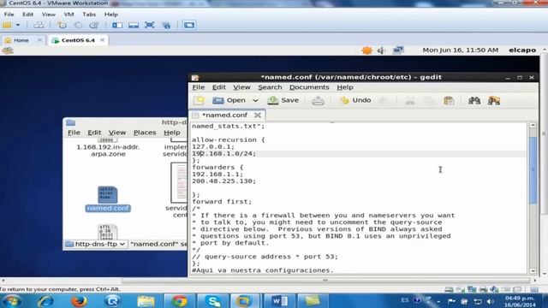Close the *named.conf tab in gedit
This screenshot has height=308, width=548.
tap(258, 115)
